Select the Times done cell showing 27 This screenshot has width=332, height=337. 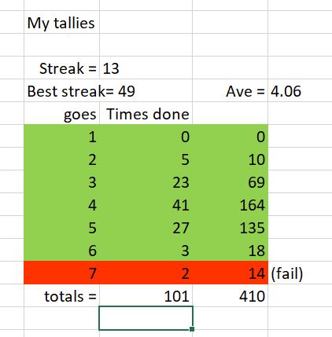[146, 227]
